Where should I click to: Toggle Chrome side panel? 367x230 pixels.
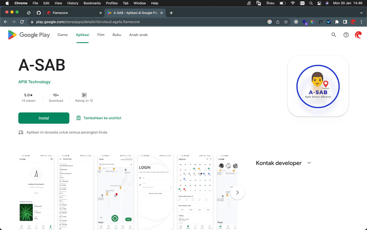point(345,22)
